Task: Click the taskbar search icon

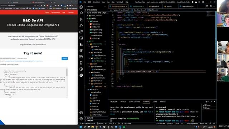Action: coord(85,127)
